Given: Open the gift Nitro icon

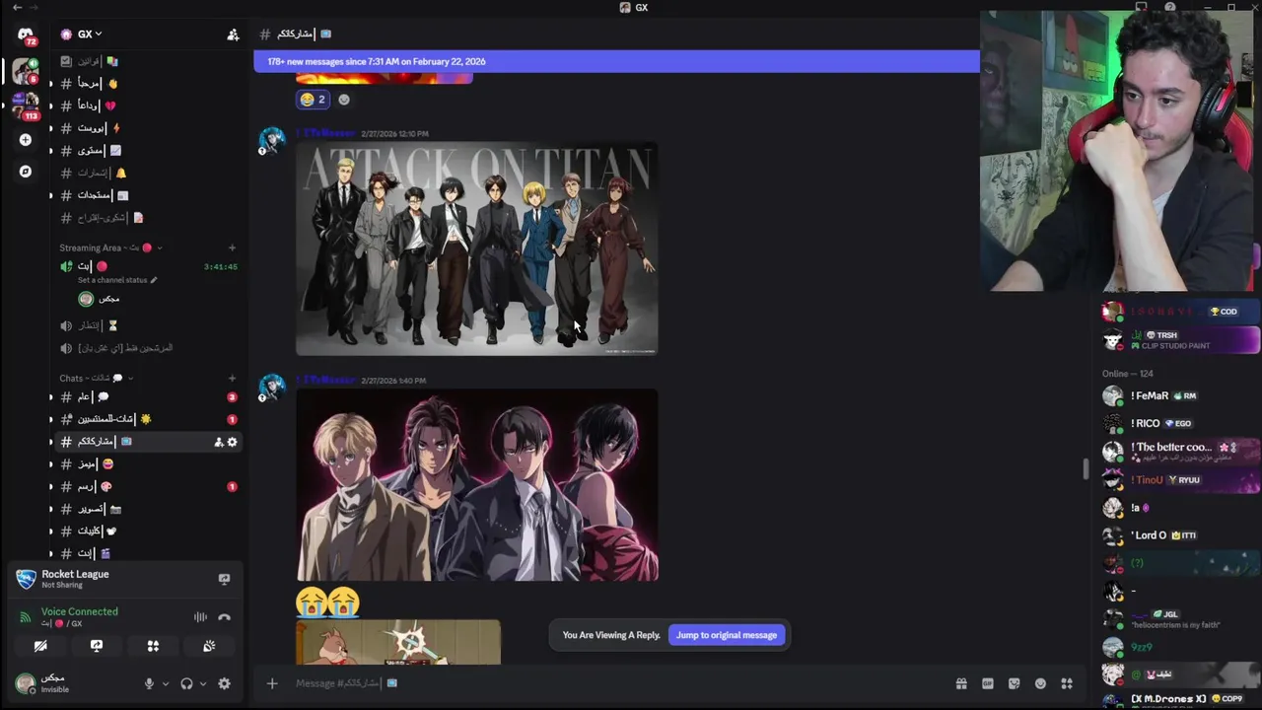Looking at the screenshot, I should pos(961,683).
